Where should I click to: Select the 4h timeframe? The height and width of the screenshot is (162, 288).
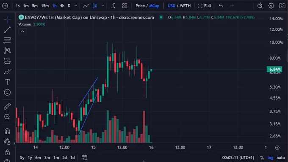[x=62, y=6]
